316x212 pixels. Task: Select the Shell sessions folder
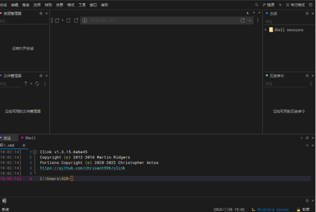pyautogui.click(x=286, y=30)
